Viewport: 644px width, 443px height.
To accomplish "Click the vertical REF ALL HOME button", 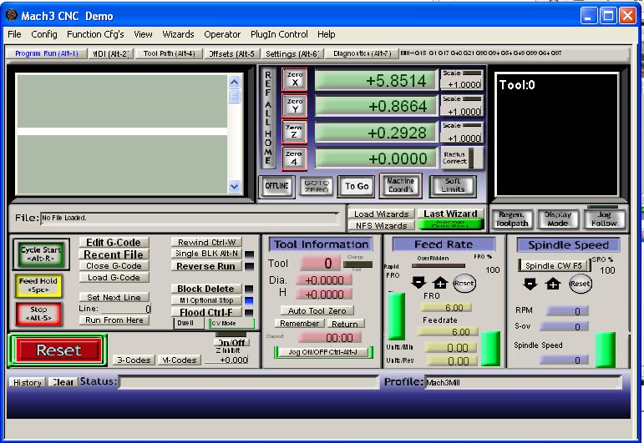I will 268,118.
